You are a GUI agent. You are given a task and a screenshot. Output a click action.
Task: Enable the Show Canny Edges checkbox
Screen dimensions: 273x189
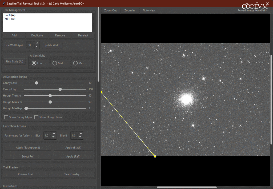tap(6, 117)
